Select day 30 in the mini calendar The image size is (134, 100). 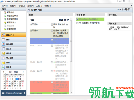click(x=23, y=86)
